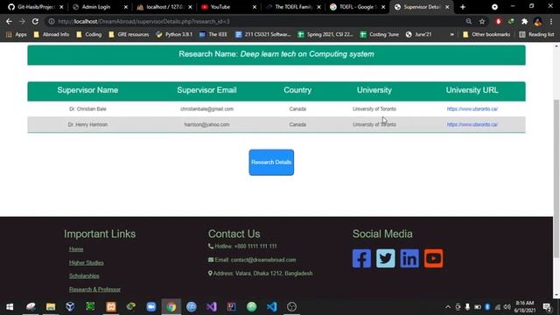Screen dimensions: 560x315
Task: Open the Python 3.9.1 bookmark
Action: (x=174, y=34)
